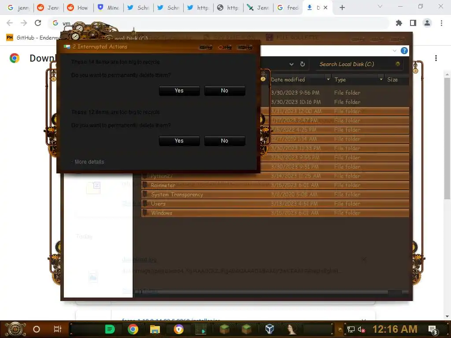Image resolution: width=451 pixels, height=338 pixels.
Task: Switch to Chrome from the taskbar
Action: (133, 329)
